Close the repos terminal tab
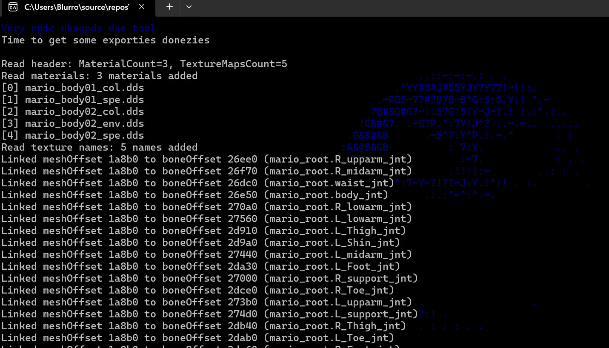The height and width of the screenshot is (348, 609). click(x=142, y=7)
